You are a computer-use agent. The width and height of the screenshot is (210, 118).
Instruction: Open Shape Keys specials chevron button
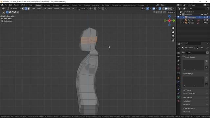coord(206,84)
